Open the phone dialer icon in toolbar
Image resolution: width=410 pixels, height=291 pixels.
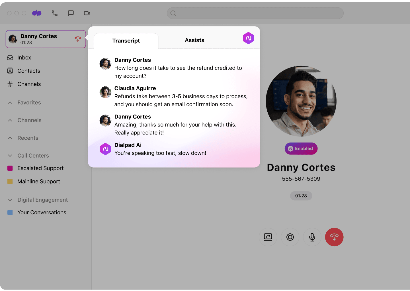(55, 13)
